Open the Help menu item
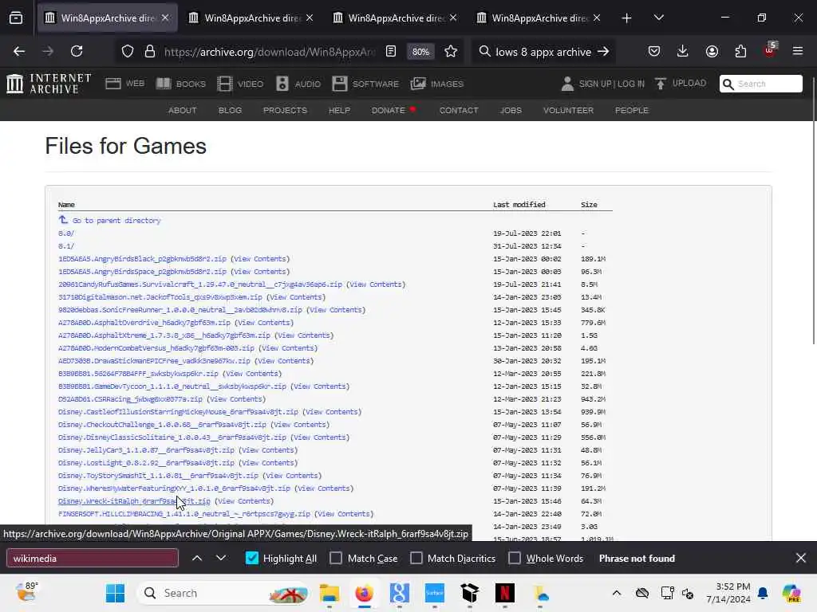This screenshot has width=817, height=612. (x=339, y=110)
